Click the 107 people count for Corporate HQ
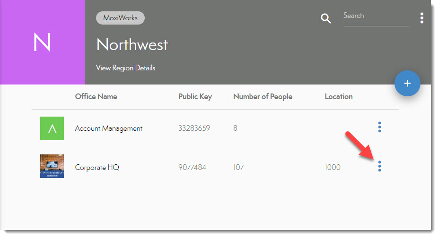The width and height of the screenshot is (438, 237). tap(239, 168)
